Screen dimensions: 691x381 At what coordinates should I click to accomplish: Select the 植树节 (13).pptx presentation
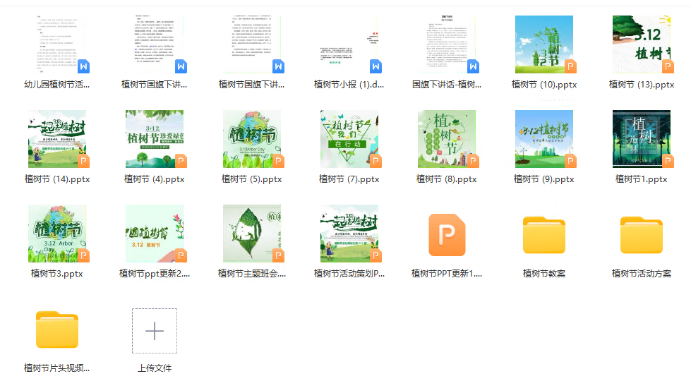click(641, 45)
